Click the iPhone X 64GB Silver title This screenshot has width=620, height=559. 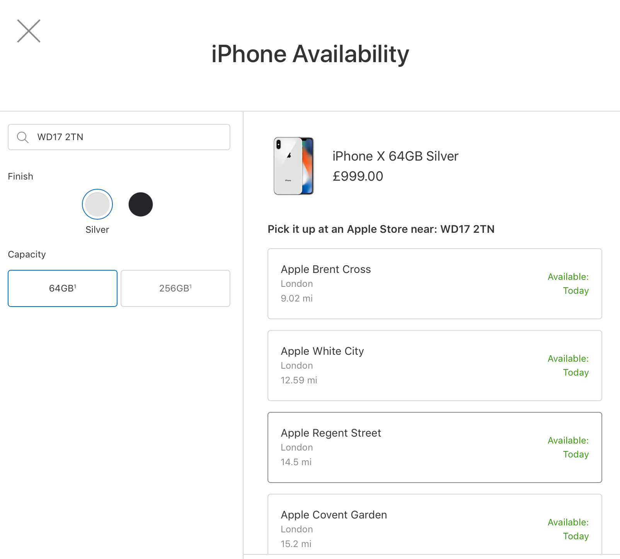click(395, 156)
